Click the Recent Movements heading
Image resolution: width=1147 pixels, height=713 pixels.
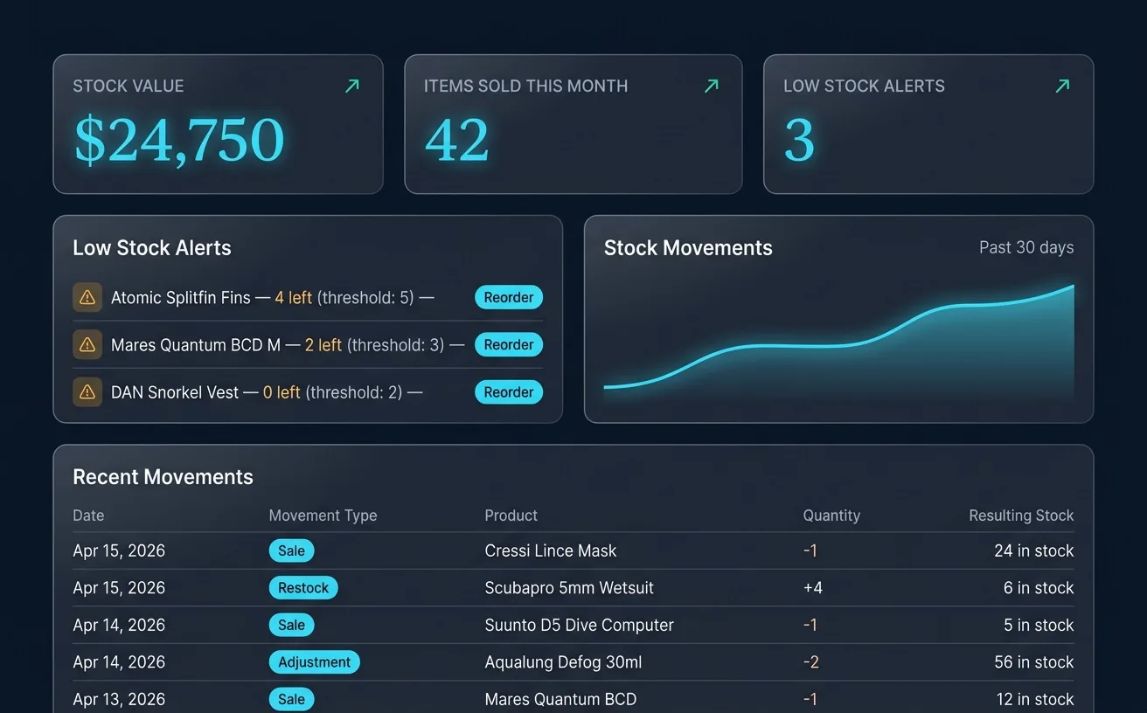(163, 477)
